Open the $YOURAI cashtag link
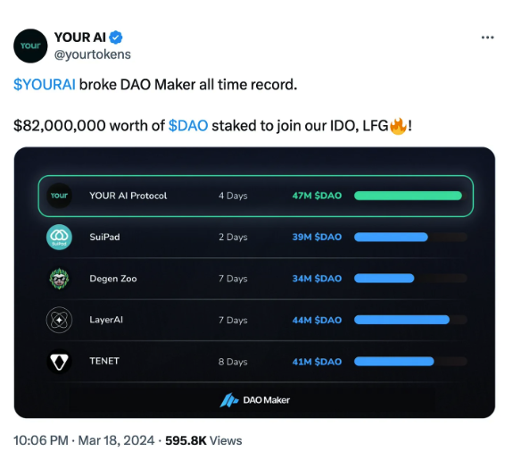The height and width of the screenshot is (460, 513). pyautogui.click(x=45, y=85)
